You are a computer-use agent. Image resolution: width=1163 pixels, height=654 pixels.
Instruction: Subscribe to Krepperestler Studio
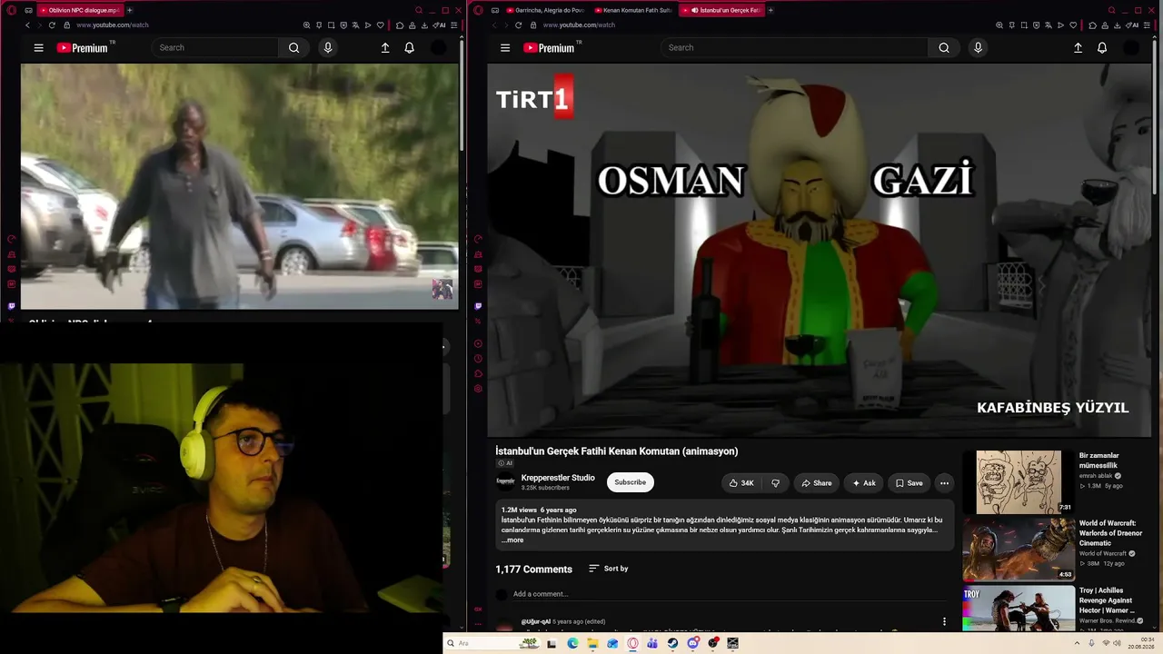tap(630, 482)
